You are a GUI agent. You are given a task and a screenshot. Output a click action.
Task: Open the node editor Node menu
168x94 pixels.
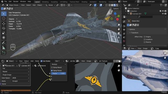(37, 61)
